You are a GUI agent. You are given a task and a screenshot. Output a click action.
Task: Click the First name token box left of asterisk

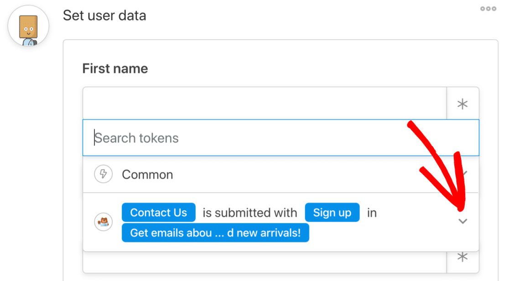(x=265, y=103)
